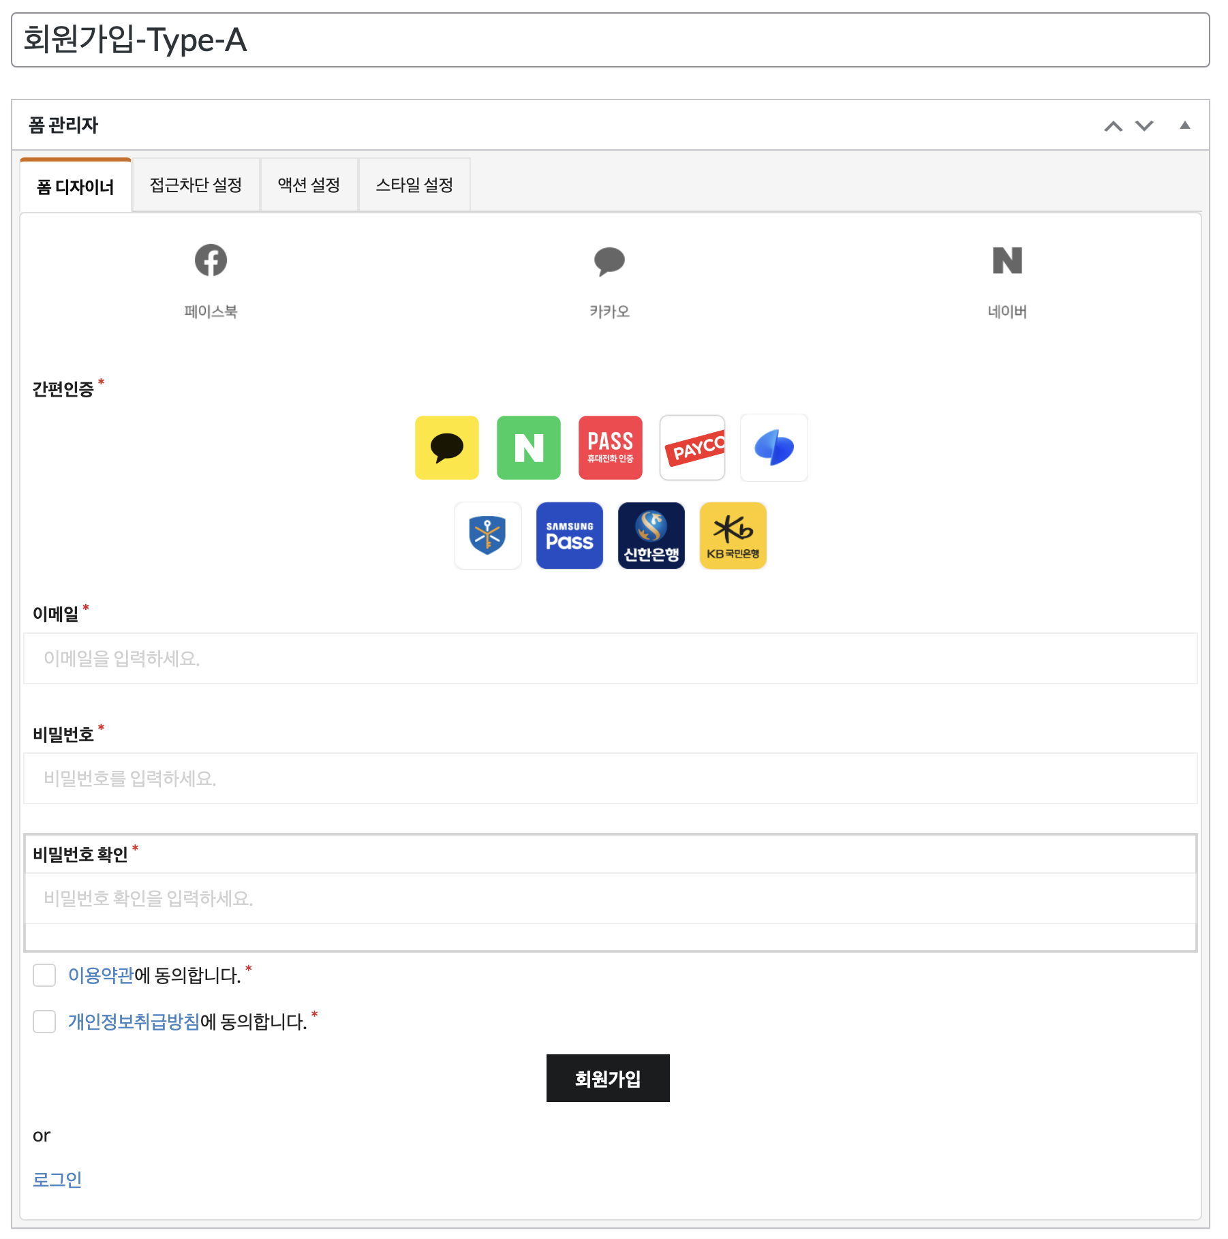This screenshot has width=1228, height=1239.
Task: Click the gray Naver N social icon
Action: (1007, 260)
